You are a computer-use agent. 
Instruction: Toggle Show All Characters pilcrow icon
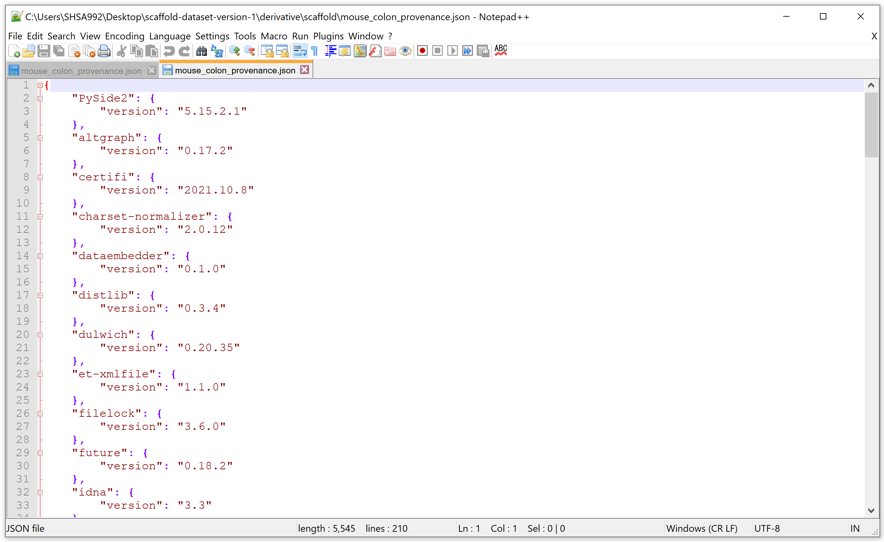pos(315,51)
